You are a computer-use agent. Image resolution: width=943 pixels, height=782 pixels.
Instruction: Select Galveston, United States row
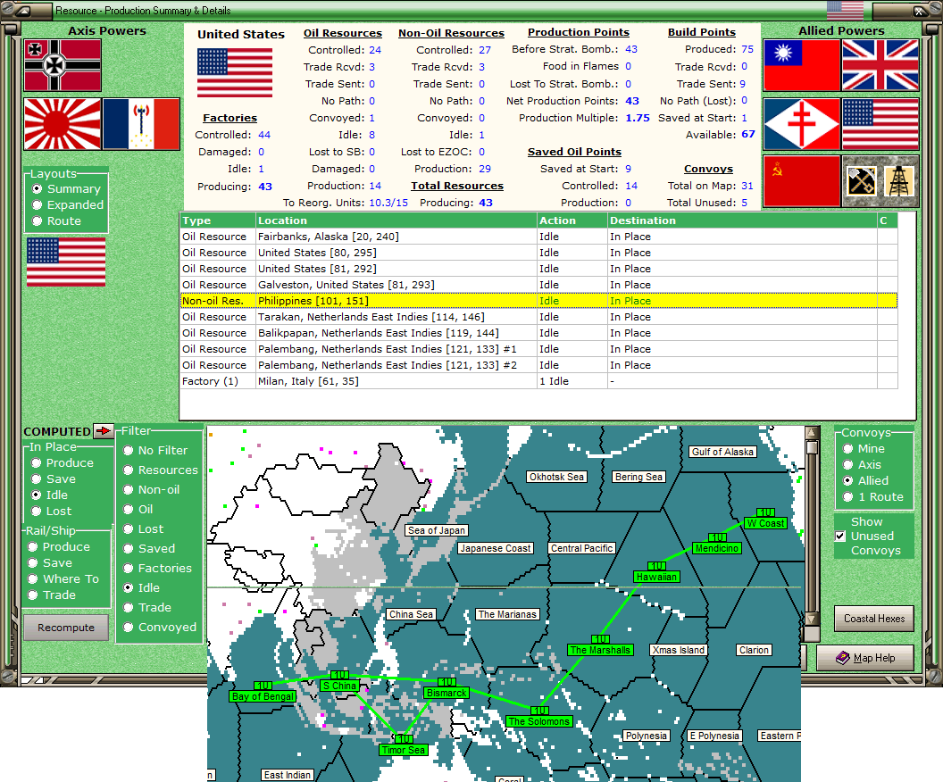pos(538,285)
